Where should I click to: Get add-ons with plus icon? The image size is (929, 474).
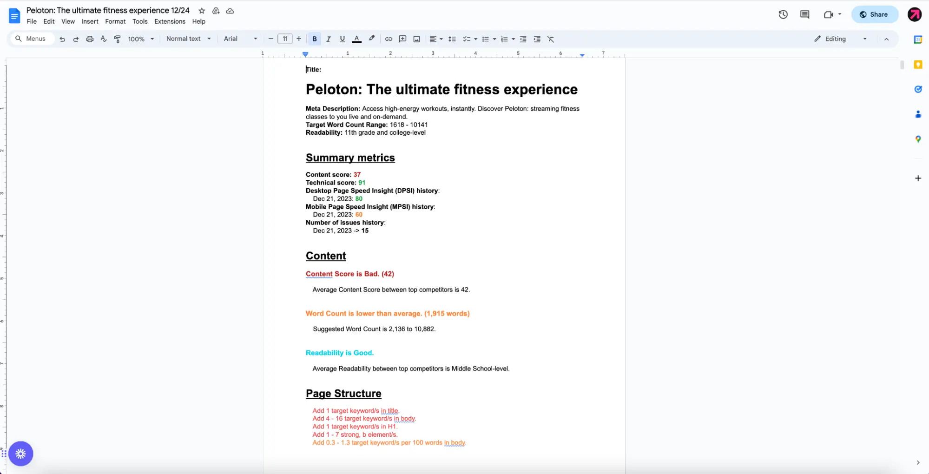tap(918, 178)
